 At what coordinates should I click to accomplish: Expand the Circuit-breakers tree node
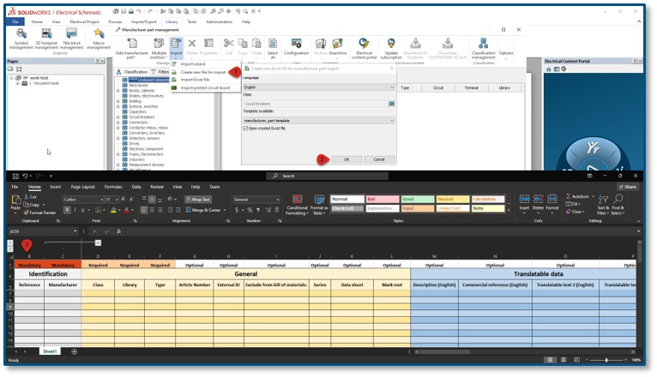(118, 117)
